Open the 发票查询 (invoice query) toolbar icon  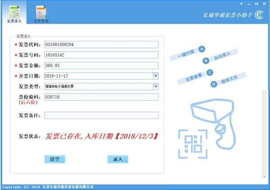click(41, 13)
